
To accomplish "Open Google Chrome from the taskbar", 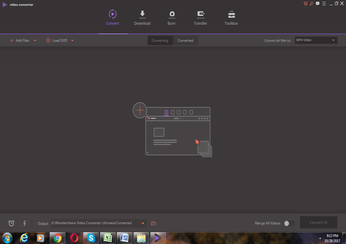I will click(x=58, y=238).
